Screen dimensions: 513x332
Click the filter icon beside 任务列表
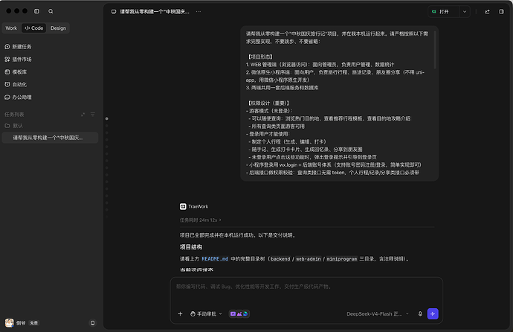[x=93, y=115]
